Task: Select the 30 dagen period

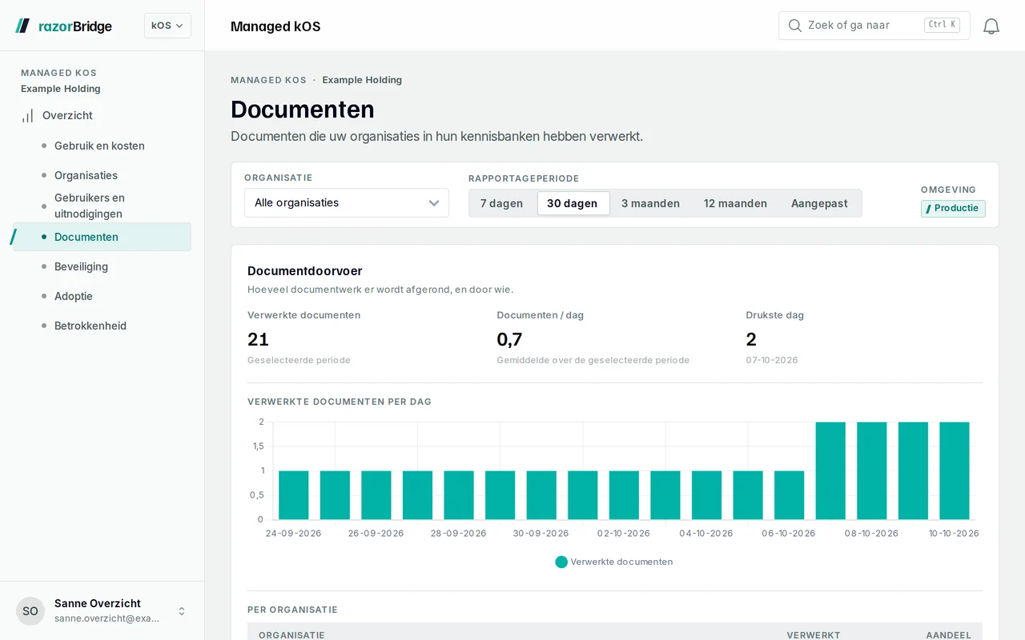Action: [x=573, y=203]
